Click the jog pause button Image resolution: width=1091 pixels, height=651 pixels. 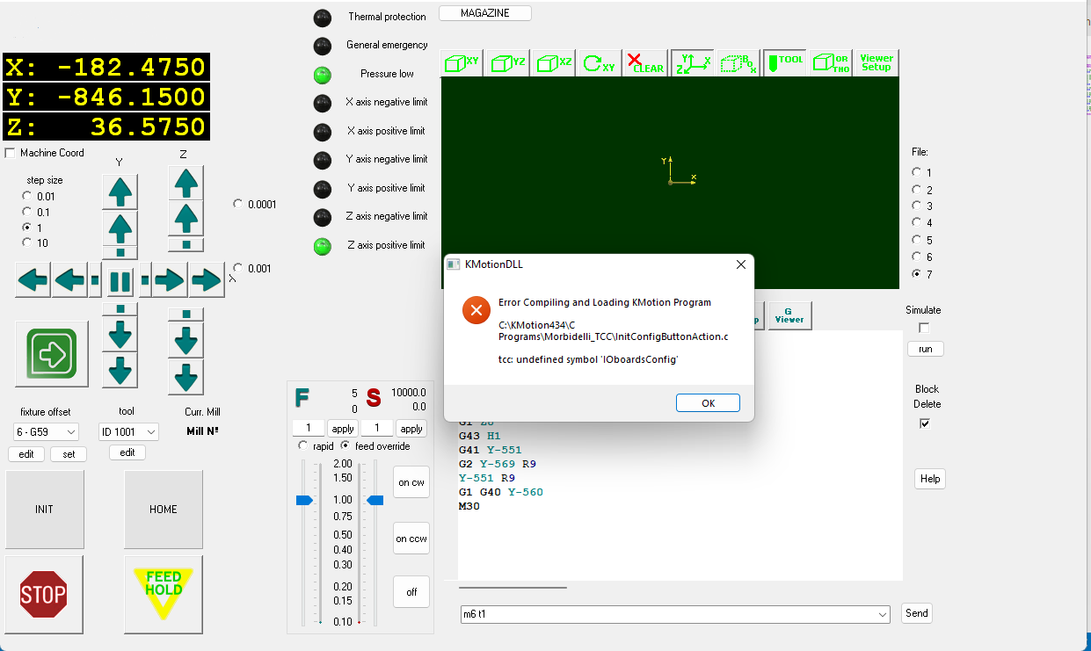[x=120, y=281]
